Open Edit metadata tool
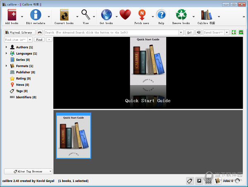 (x=36, y=15)
